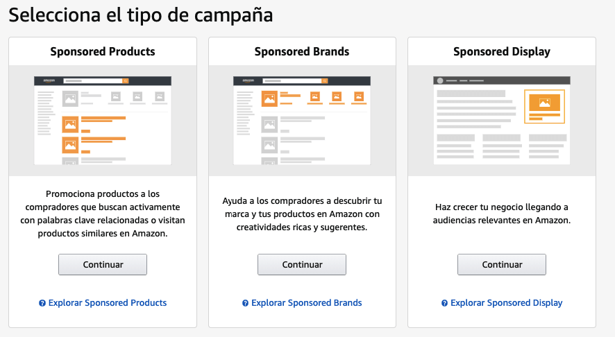Click the Sponsored Products description text

[x=103, y=214]
